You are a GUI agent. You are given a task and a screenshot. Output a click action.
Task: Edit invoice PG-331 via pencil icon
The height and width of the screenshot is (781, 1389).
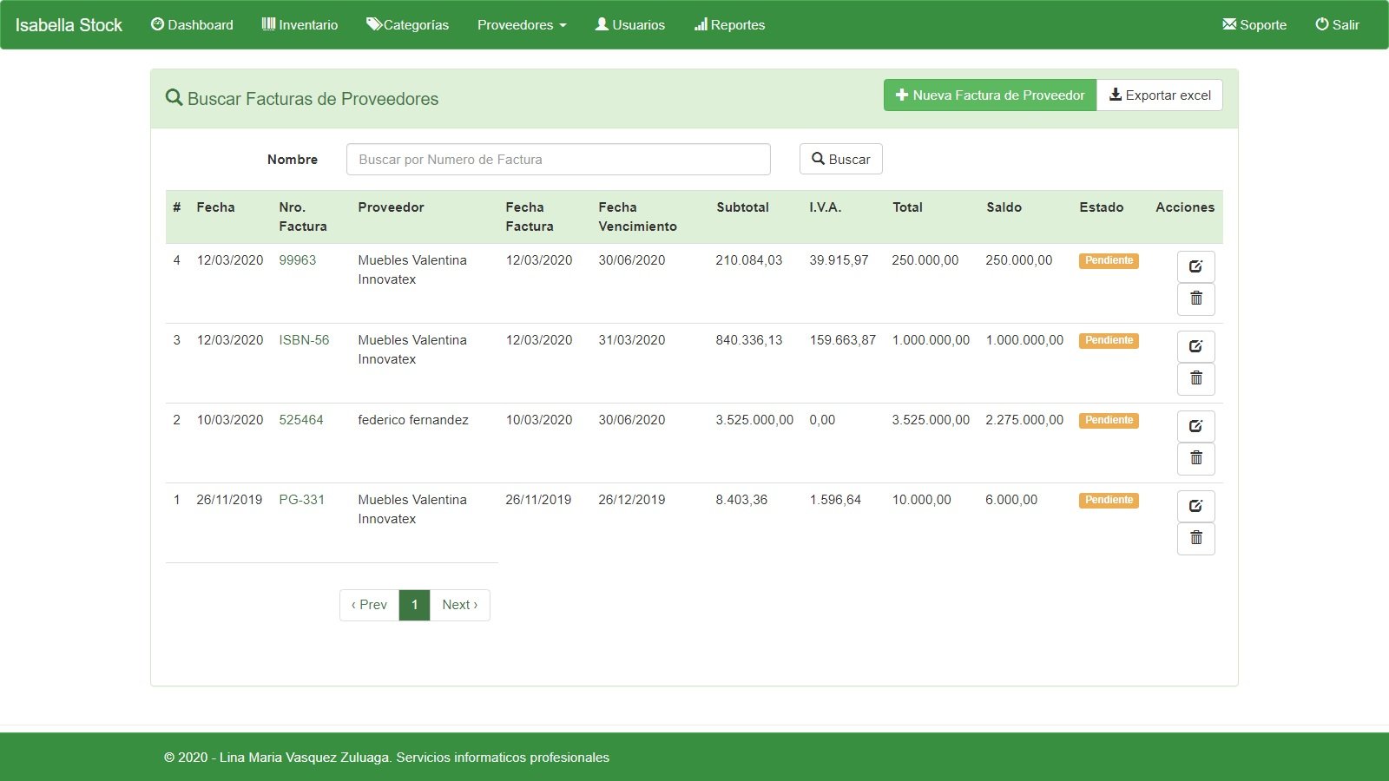1195,506
